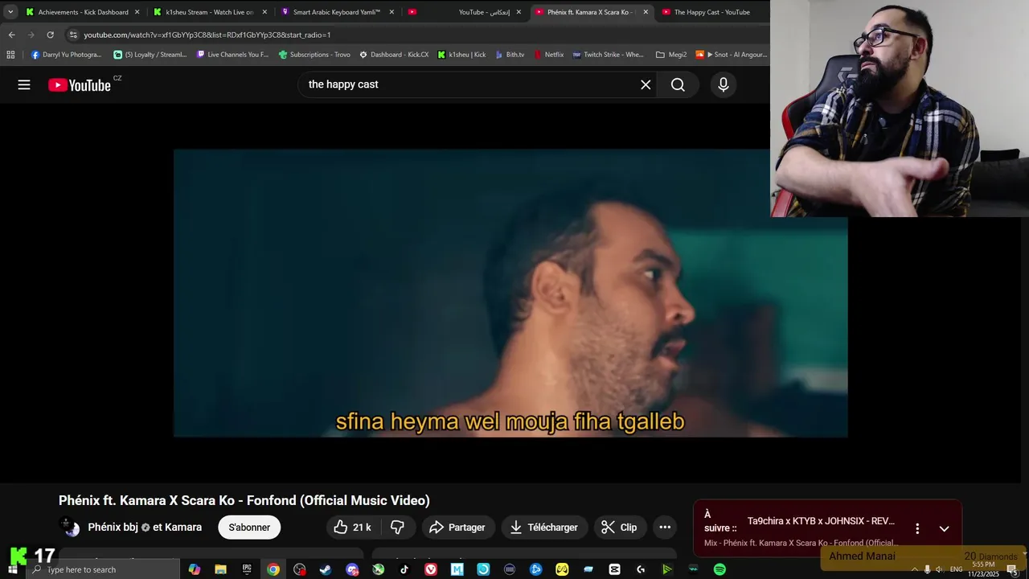Open TikTok taskbar icon
Viewport: 1029px width, 579px height.
coord(404,569)
